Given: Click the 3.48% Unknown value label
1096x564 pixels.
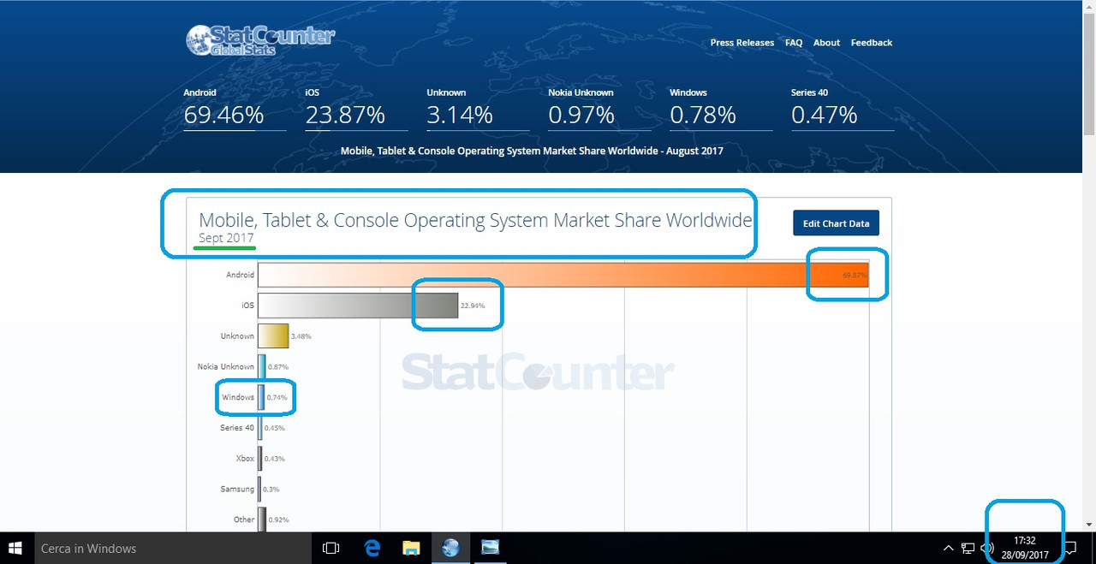Looking at the screenshot, I should pos(301,336).
